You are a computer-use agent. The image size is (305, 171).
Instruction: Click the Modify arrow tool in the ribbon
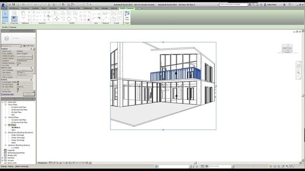[5, 16]
